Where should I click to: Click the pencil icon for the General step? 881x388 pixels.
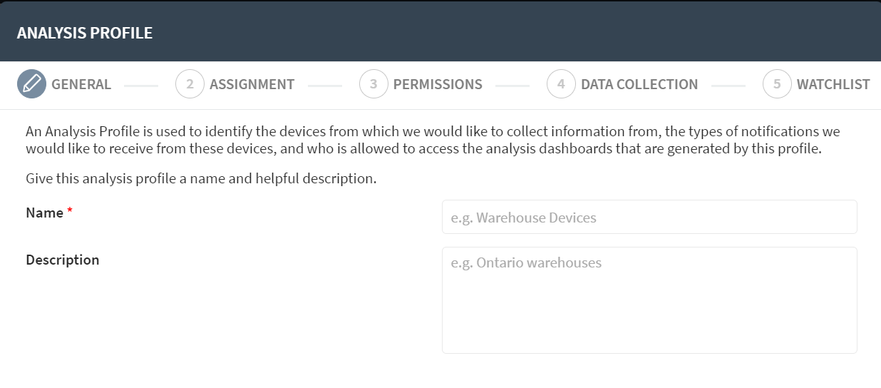pyautogui.click(x=31, y=84)
